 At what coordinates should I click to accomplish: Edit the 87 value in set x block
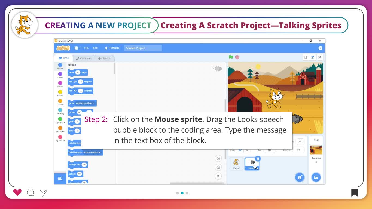tap(79, 174)
